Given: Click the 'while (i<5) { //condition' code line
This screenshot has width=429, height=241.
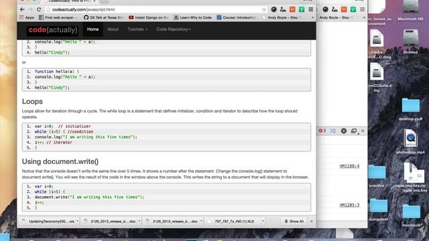Looking at the screenshot, I should (x=64, y=132).
